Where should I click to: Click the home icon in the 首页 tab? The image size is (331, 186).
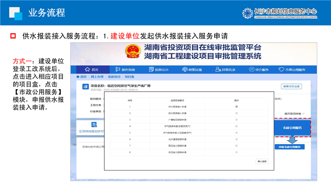[87, 70]
